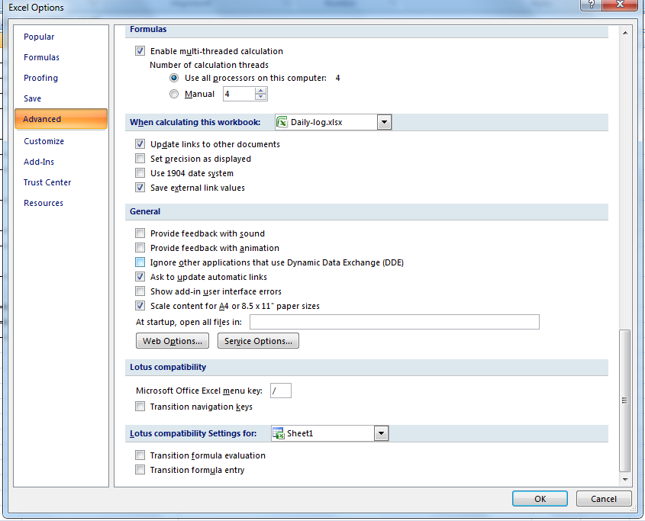645x521 pixels.
Task: Toggle Enable multi-threaded calculation
Action: pos(140,51)
